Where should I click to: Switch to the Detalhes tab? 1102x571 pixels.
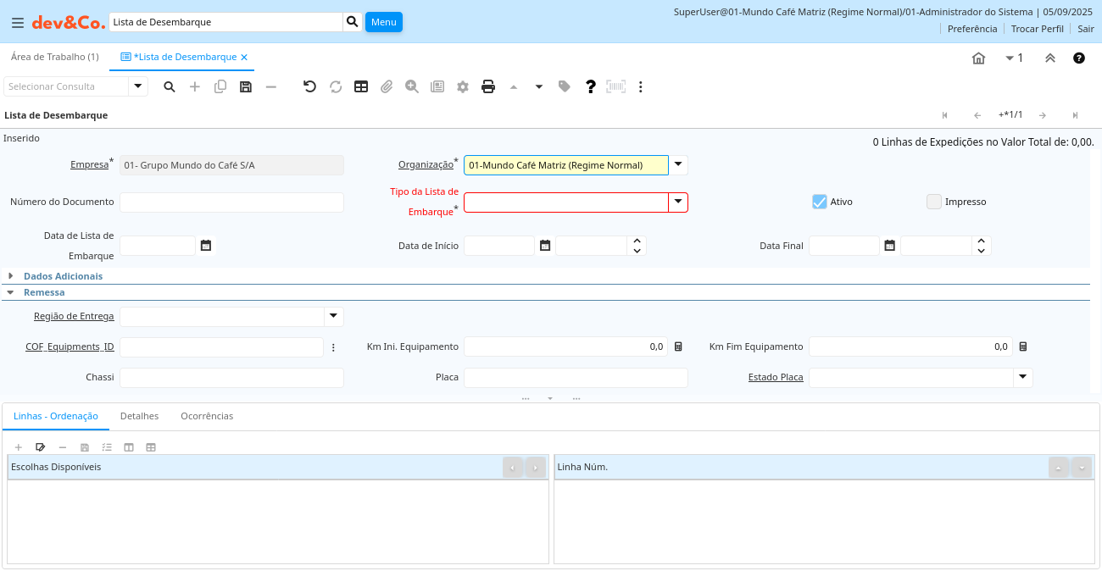tap(139, 416)
